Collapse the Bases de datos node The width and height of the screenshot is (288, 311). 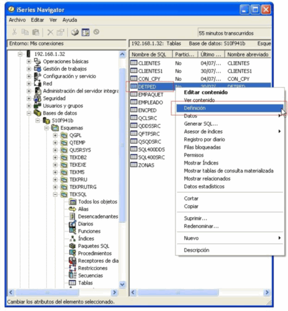(29, 113)
